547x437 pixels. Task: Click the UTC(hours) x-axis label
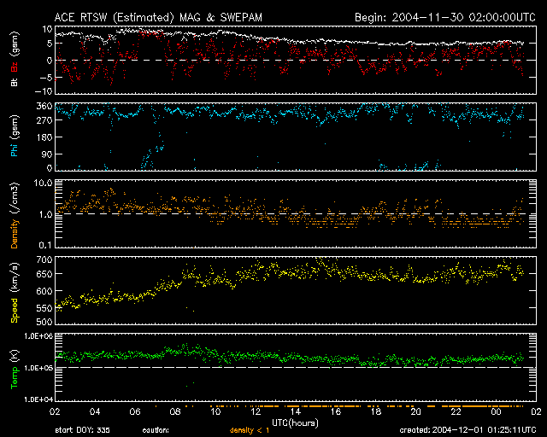[296, 421]
